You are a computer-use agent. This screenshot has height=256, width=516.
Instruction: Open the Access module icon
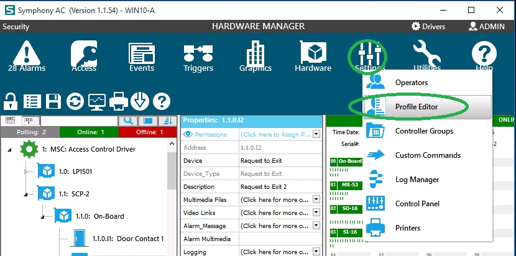84,56
